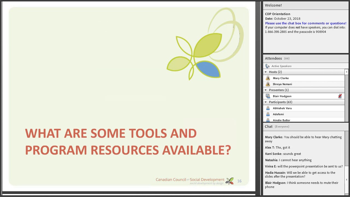Click Blair Hodgson's presenter screen icon
The height and width of the screenshot is (197, 350).
click(268, 96)
